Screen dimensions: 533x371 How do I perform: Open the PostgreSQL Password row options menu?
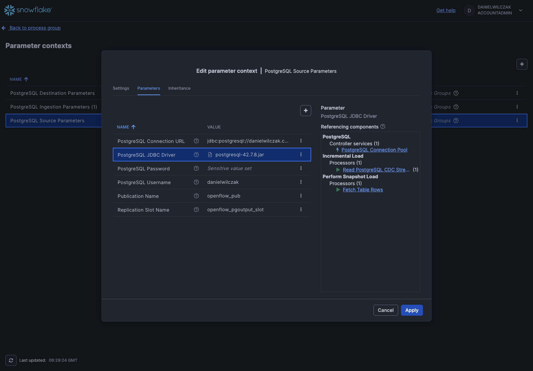click(x=301, y=168)
